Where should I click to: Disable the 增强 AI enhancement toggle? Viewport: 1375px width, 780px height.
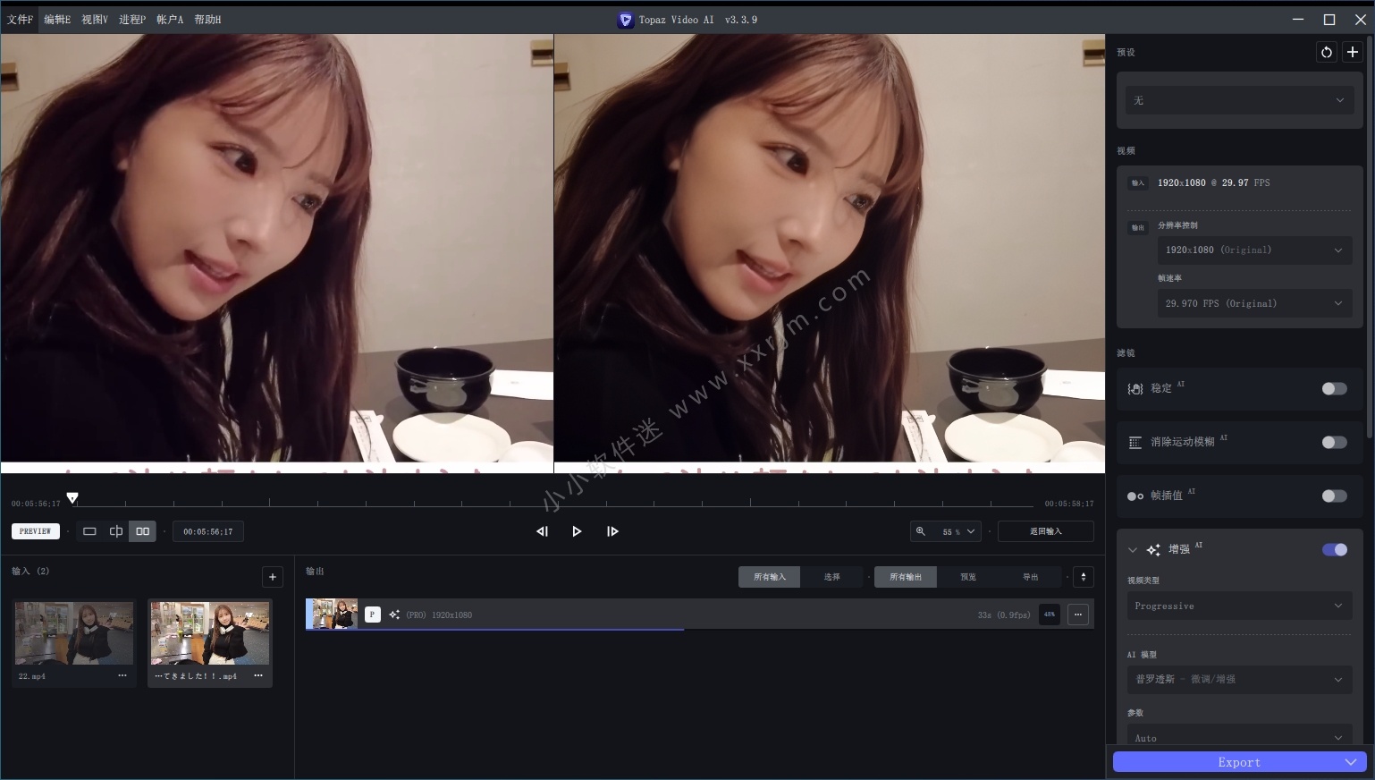[x=1333, y=549]
